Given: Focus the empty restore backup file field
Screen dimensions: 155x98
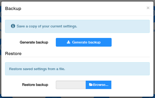Looking at the screenshot, I should [x=71, y=85].
